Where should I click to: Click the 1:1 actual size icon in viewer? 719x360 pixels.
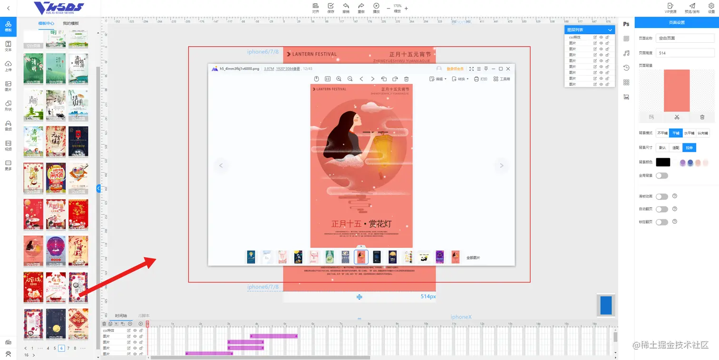pyautogui.click(x=328, y=79)
